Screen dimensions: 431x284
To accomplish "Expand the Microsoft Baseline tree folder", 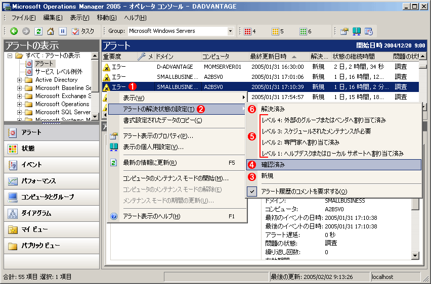I will pyautogui.click(x=19, y=88).
